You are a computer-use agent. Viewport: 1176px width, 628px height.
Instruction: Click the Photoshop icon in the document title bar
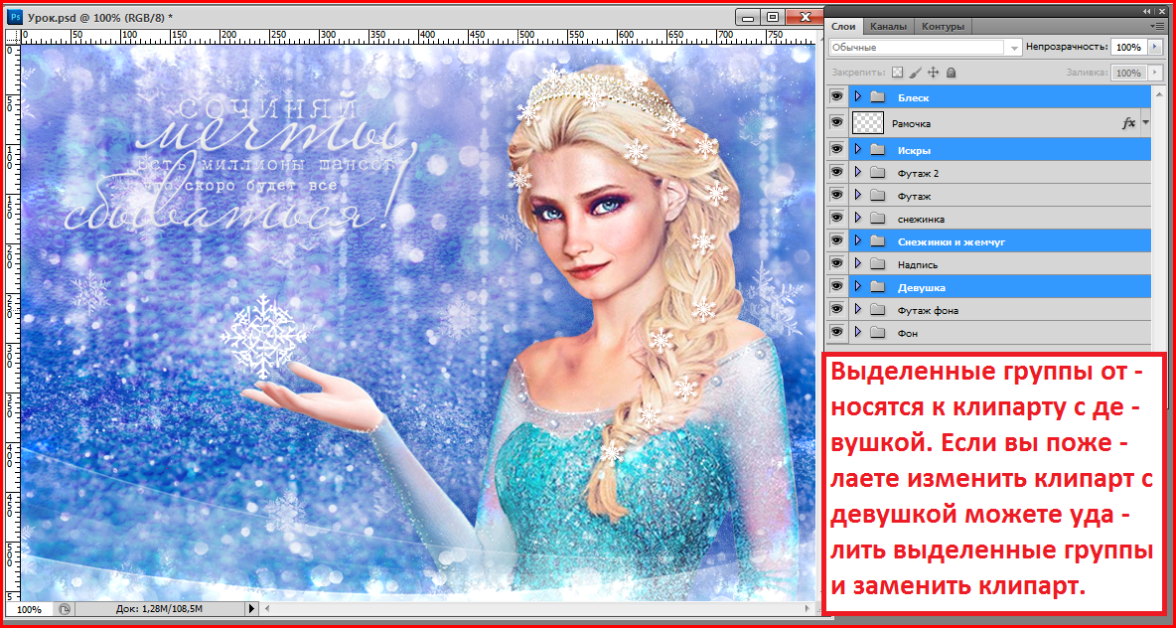point(17,16)
